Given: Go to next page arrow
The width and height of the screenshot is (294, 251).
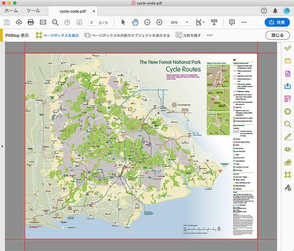Looking at the screenshot, I should click(79, 22).
